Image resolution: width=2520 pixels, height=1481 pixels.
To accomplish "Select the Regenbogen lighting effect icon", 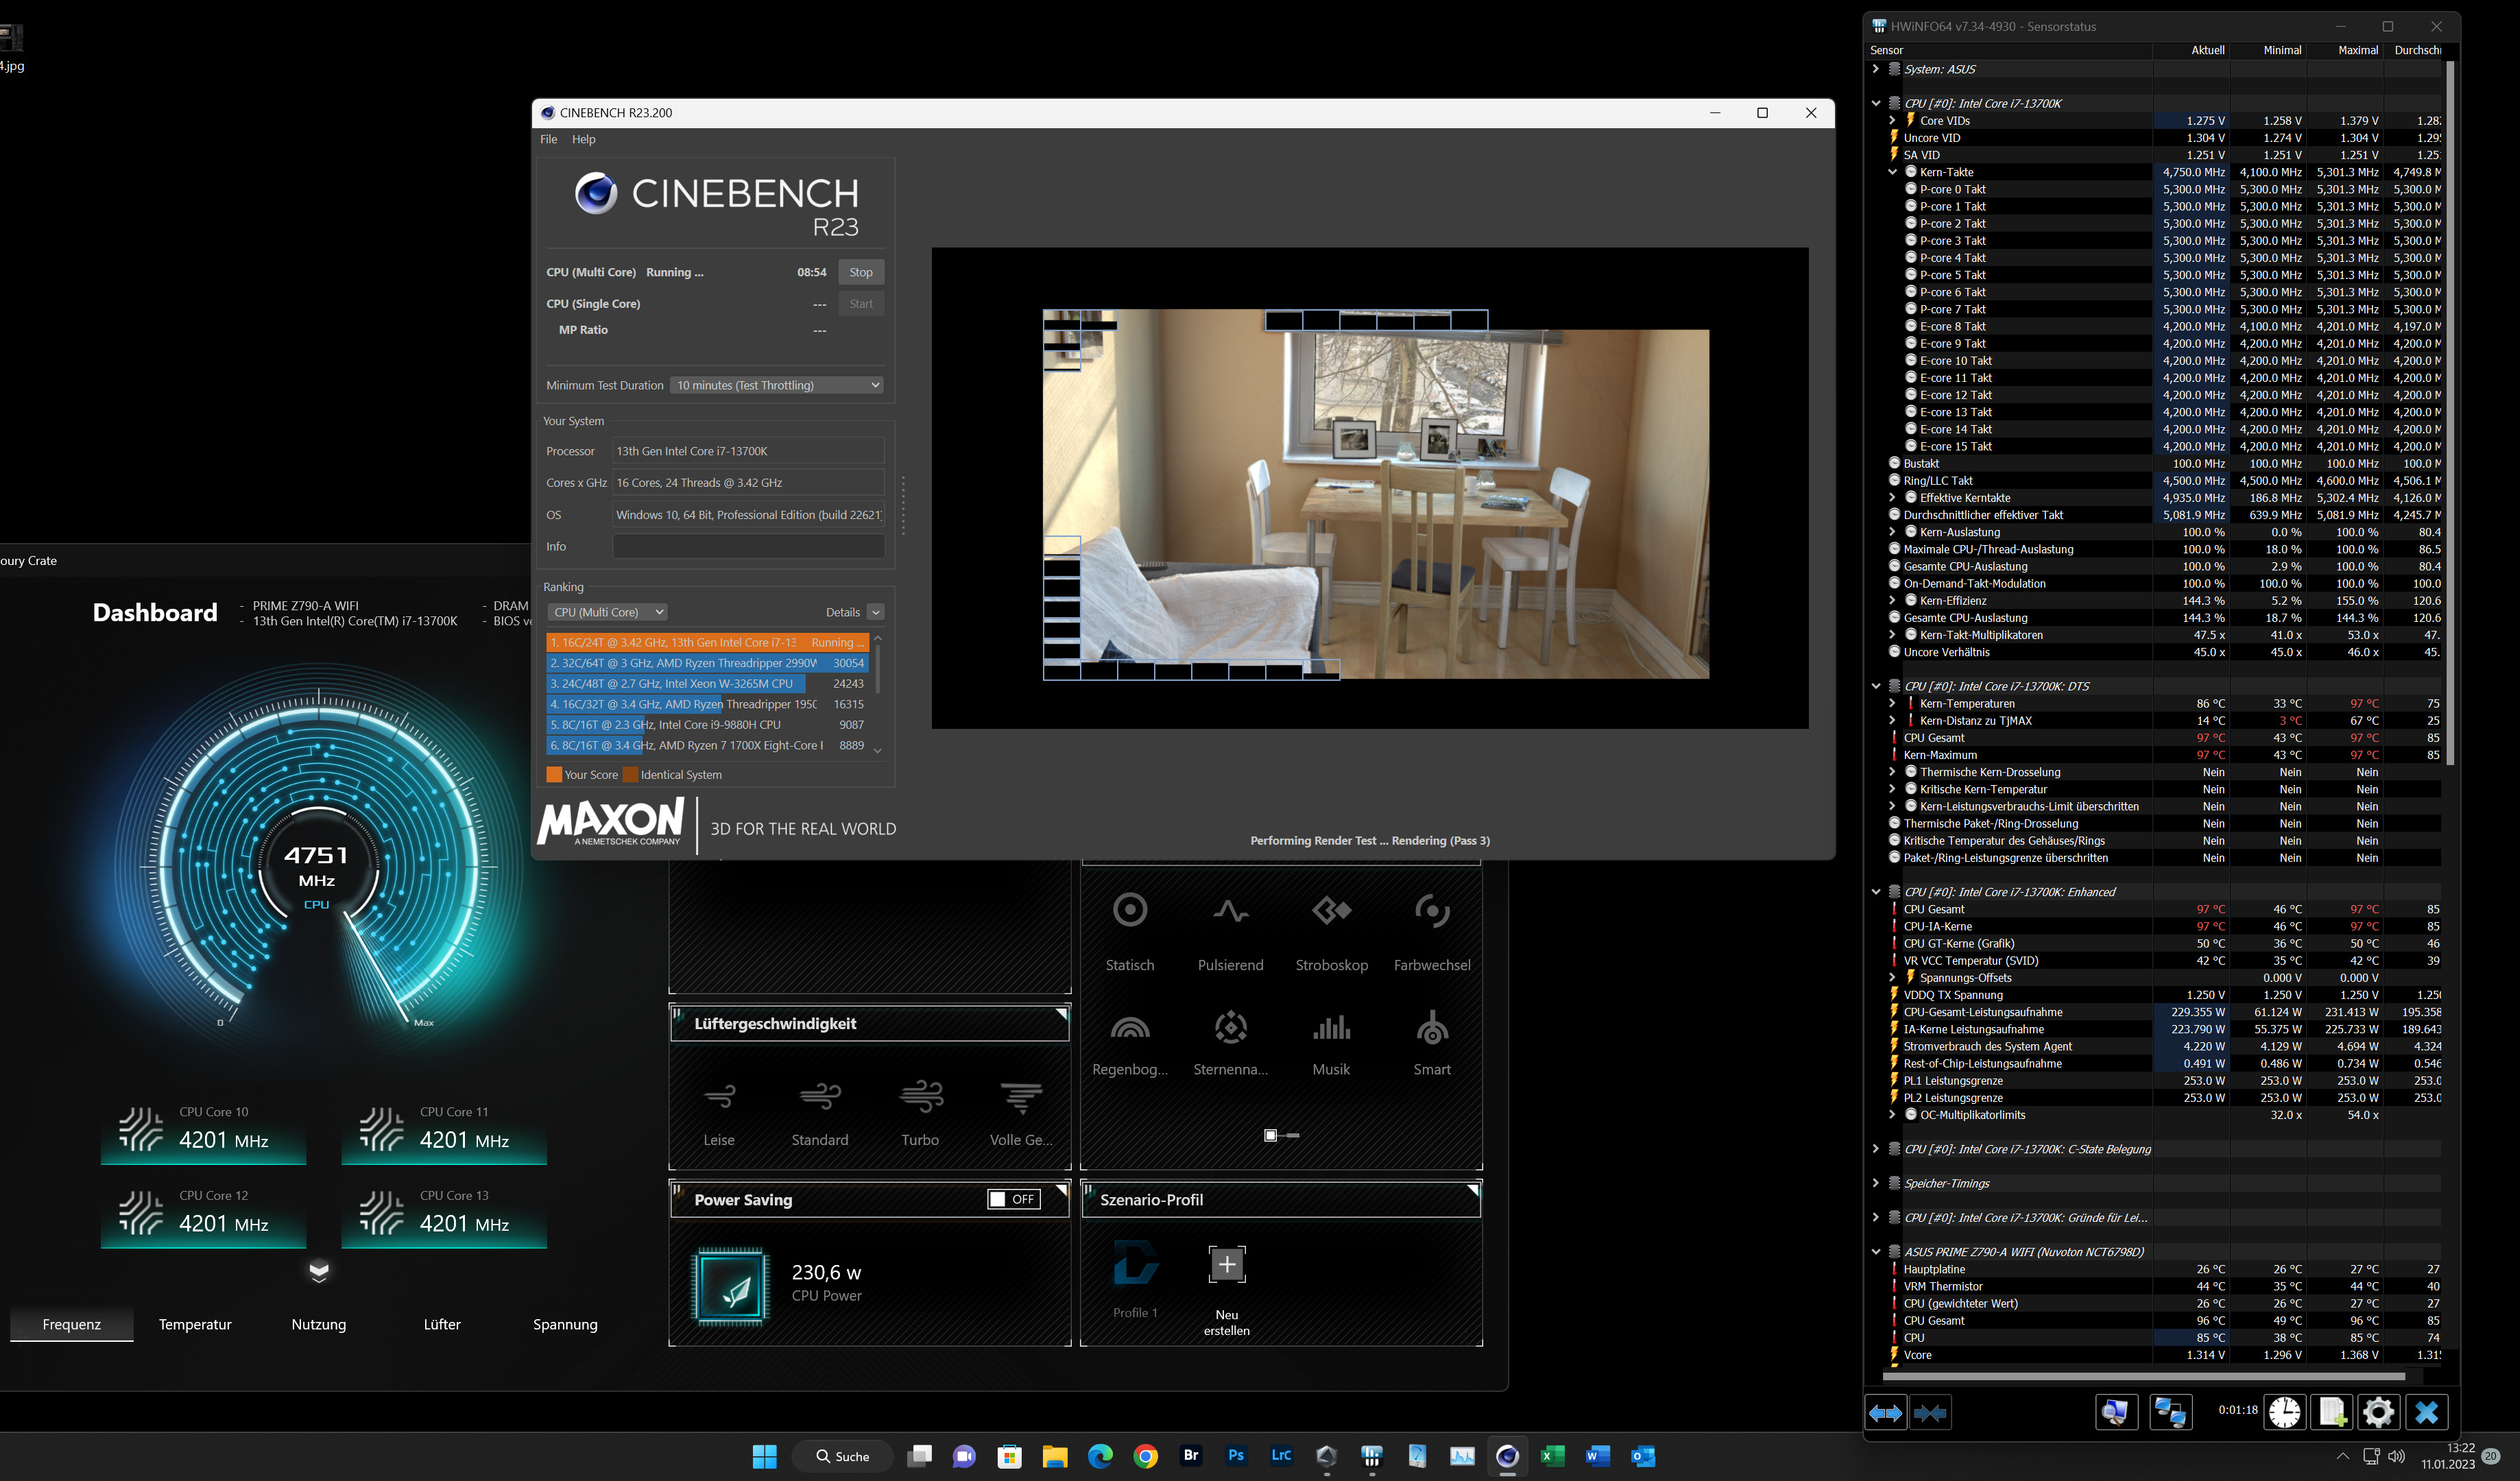I will tap(1130, 1028).
